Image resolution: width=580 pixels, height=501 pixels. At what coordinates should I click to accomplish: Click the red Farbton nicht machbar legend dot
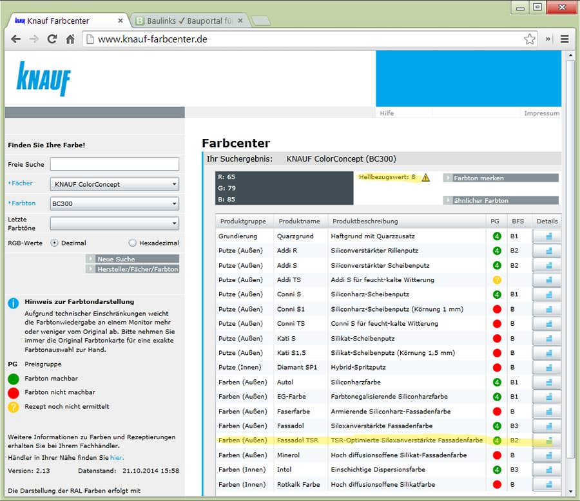click(x=14, y=393)
